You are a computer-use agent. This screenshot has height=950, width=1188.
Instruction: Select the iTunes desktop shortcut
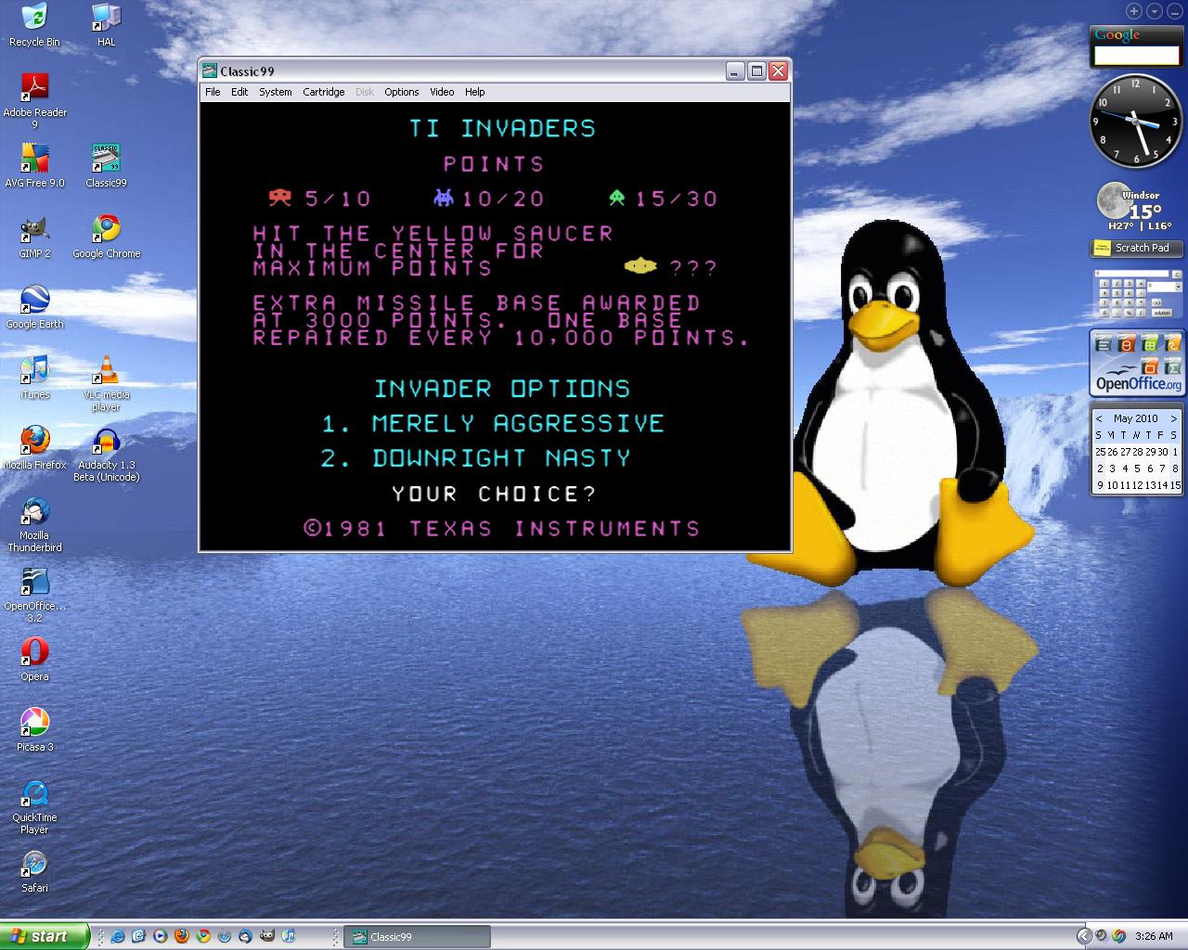34,377
